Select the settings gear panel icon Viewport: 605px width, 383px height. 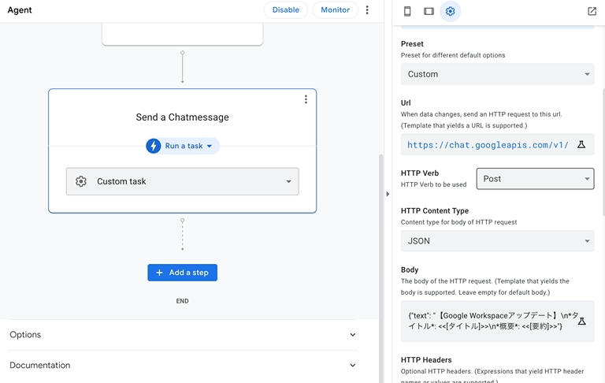pyautogui.click(x=450, y=11)
